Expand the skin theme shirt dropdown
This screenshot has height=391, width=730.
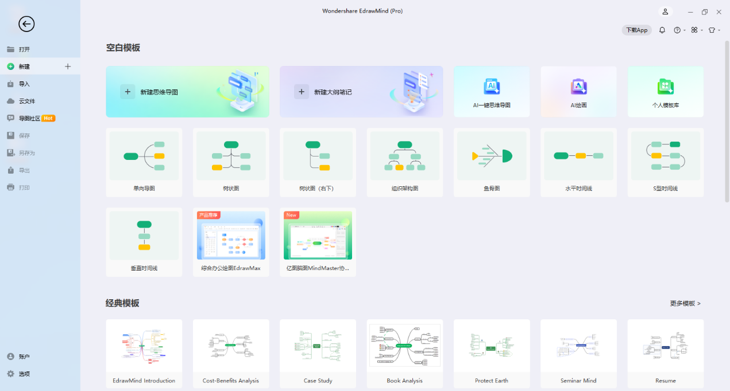[x=714, y=30]
